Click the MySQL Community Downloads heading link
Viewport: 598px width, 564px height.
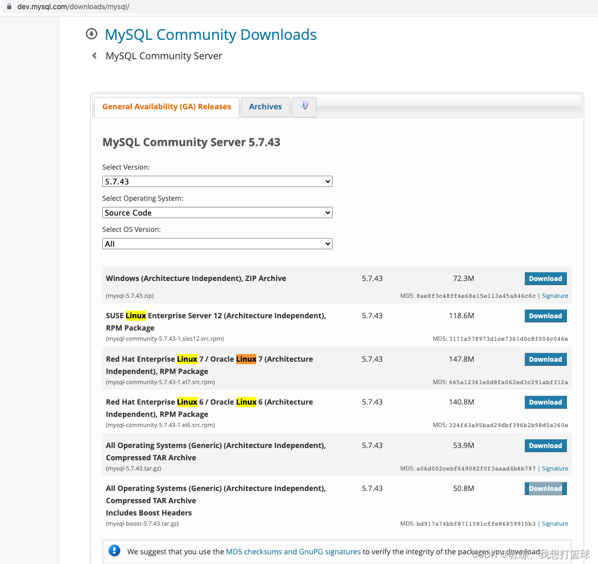point(211,35)
